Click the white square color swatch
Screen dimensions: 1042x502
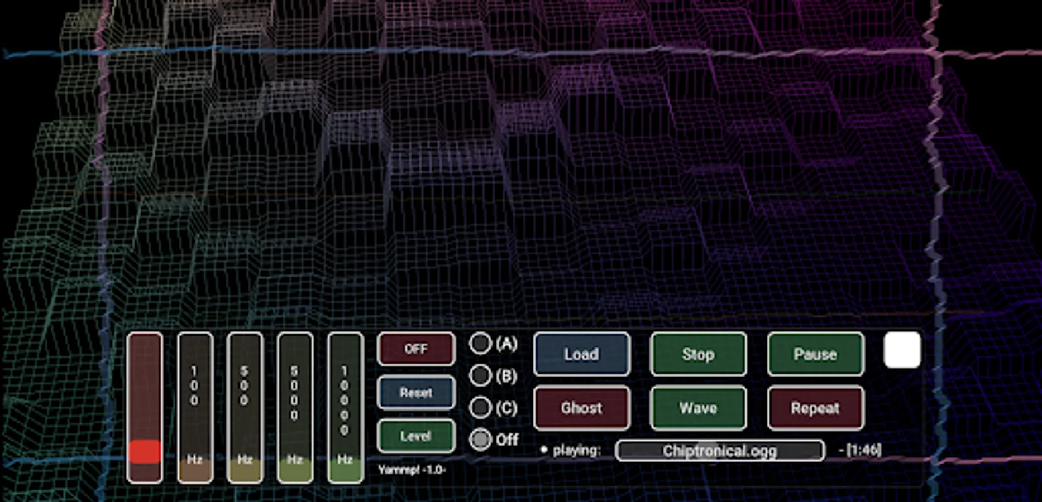pos(902,350)
